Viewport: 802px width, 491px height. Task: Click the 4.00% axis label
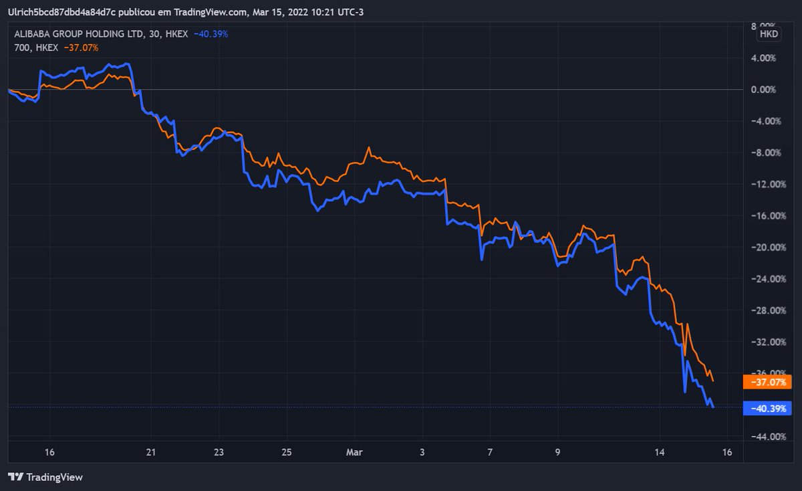click(x=763, y=58)
